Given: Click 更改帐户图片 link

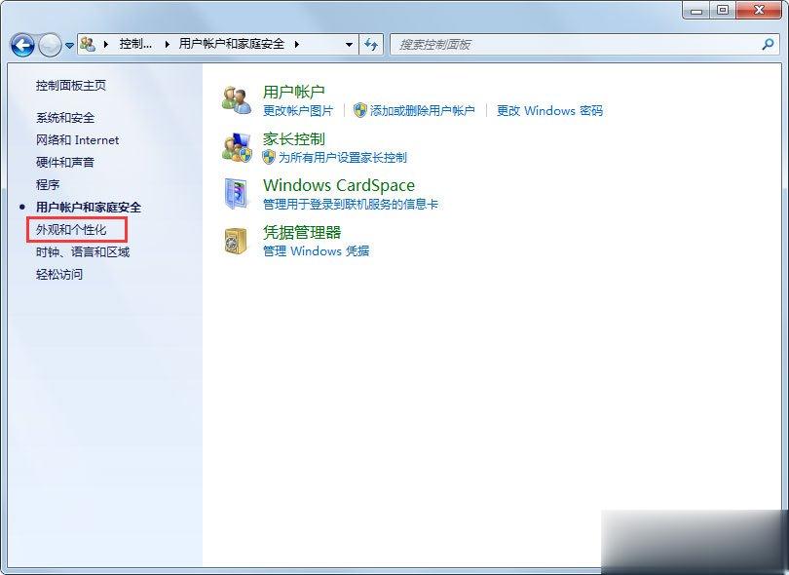Looking at the screenshot, I should pyautogui.click(x=298, y=111).
